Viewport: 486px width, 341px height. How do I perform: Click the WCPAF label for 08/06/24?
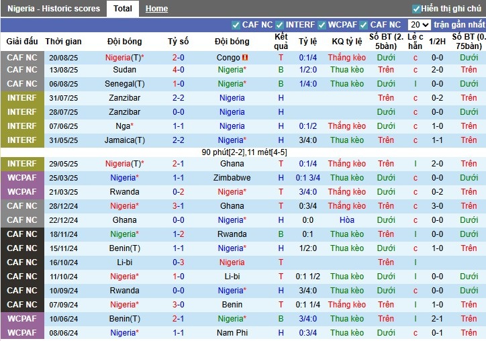tap(22, 333)
